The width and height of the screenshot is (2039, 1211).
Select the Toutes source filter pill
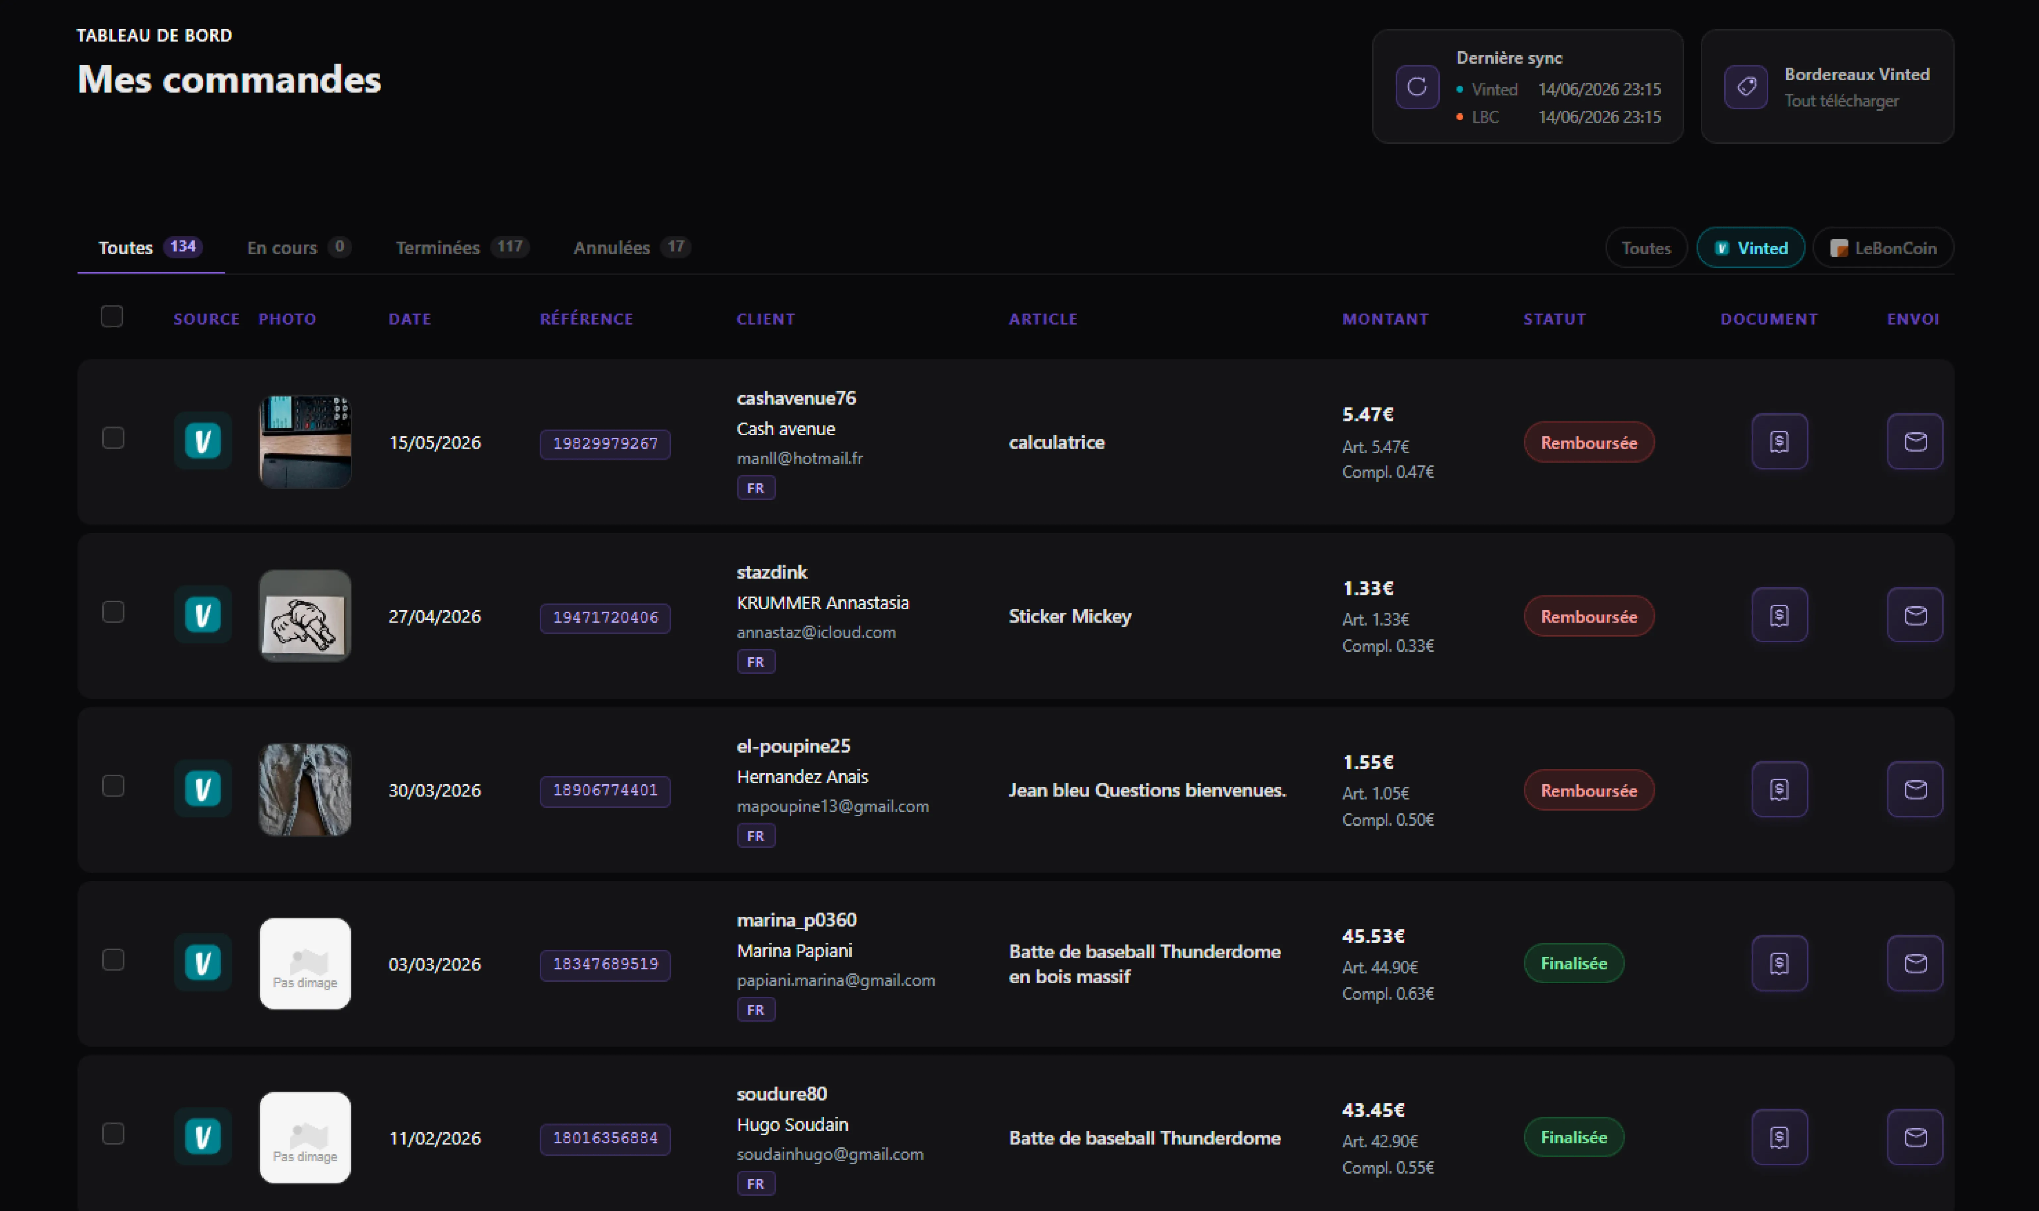tap(1646, 248)
